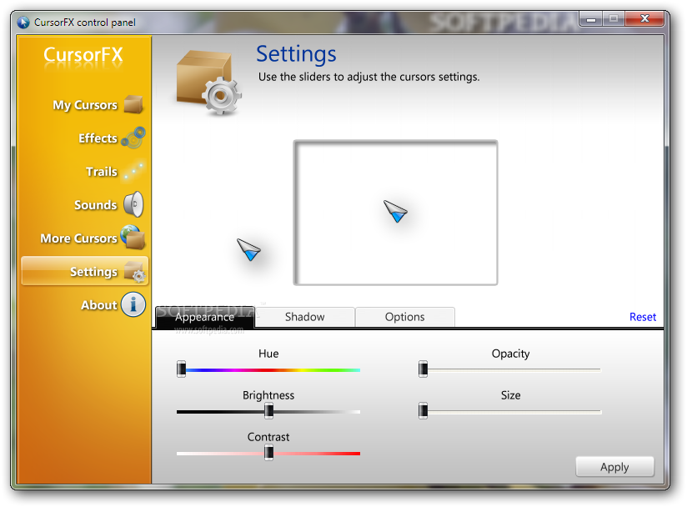The width and height of the screenshot is (687, 507).
Task: Open Sounds in the sidebar
Action: (x=96, y=204)
